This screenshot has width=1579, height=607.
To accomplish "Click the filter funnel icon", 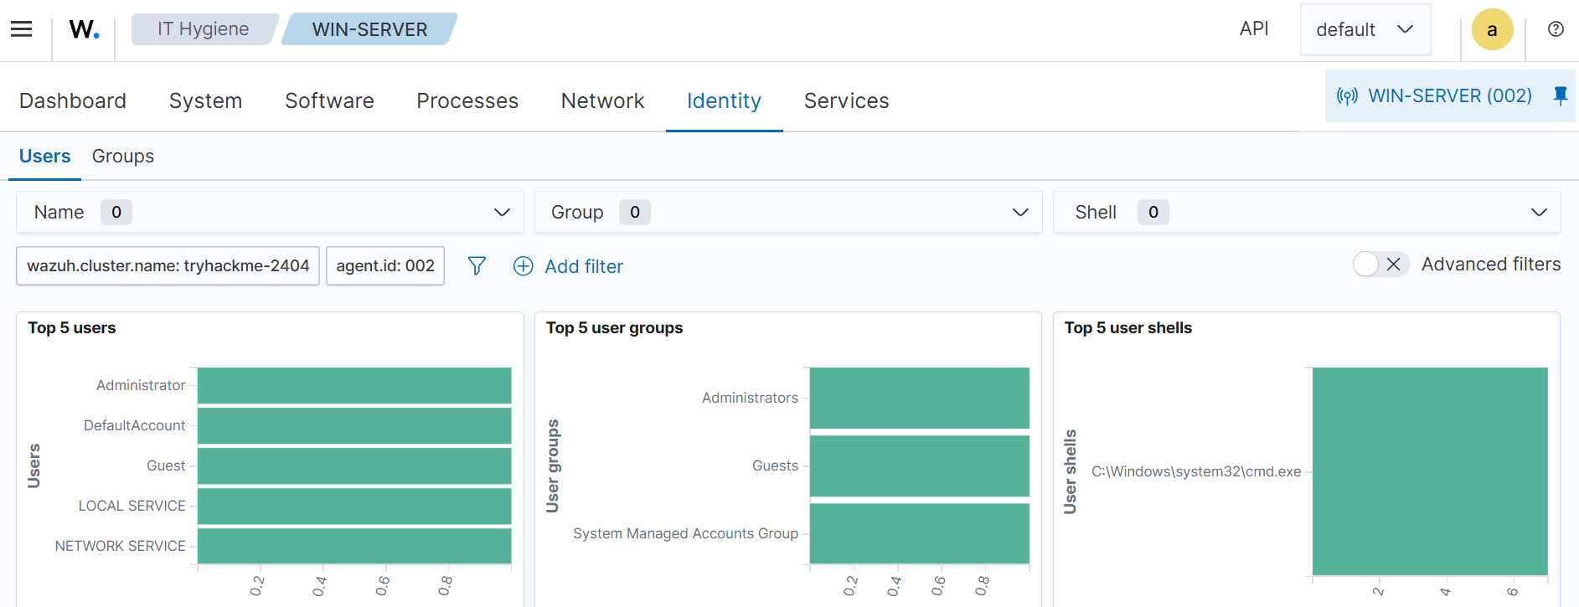I will pos(477,265).
